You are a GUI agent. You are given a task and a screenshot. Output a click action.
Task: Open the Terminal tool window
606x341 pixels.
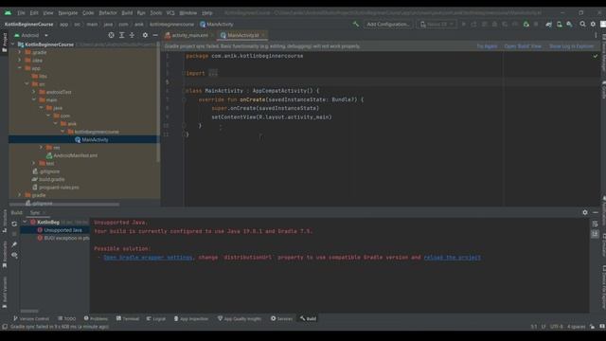[x=127, y=318]
